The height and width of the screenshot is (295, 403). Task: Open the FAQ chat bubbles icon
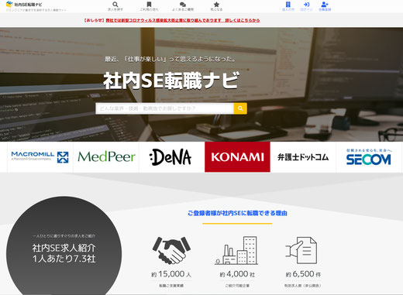pos(183,5)
